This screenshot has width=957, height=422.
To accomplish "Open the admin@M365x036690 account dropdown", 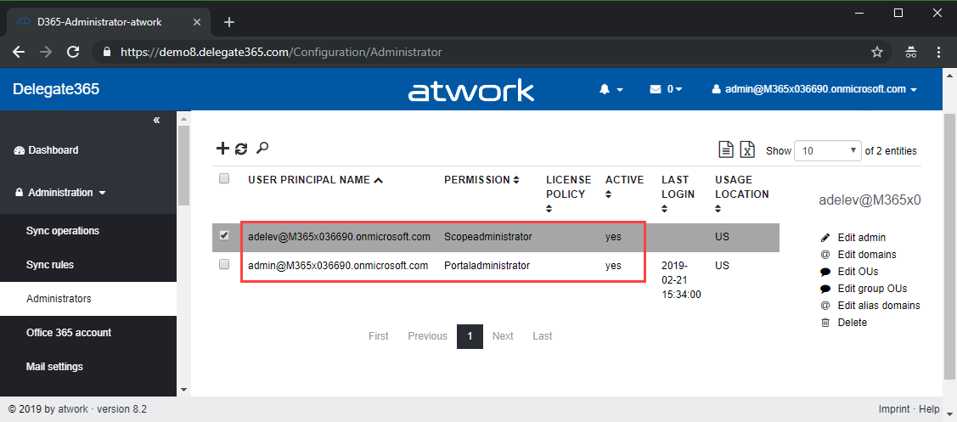I will coord(814,89).
